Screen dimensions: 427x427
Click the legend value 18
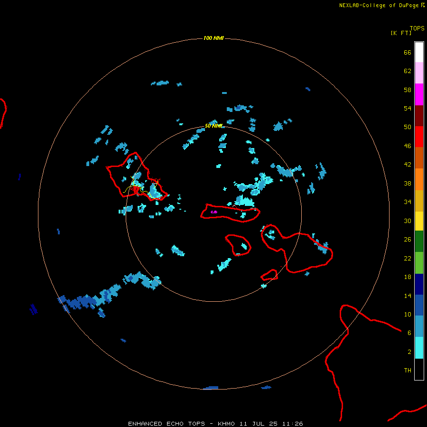click(x=408, y=277)
